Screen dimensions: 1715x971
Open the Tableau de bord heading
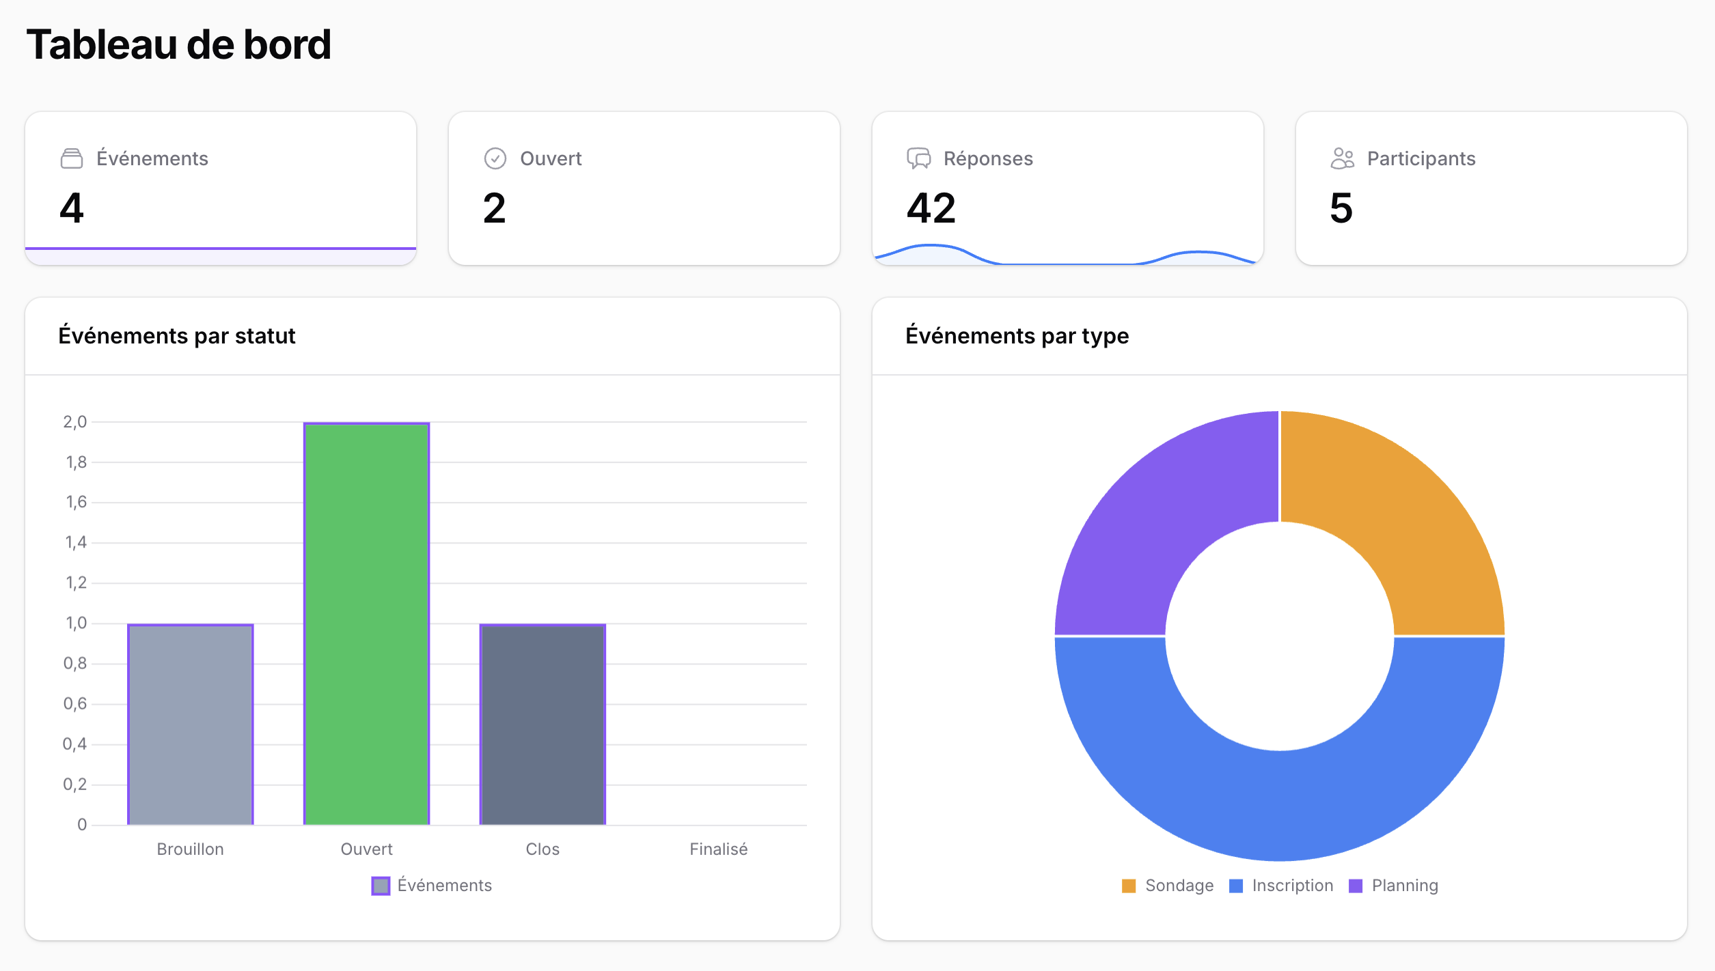tap(179, 44)
